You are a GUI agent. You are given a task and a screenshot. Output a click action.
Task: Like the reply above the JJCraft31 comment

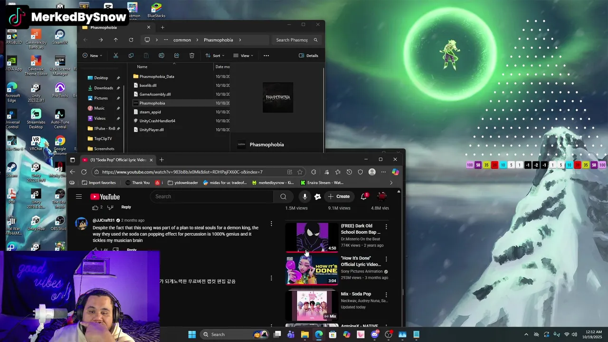[x=95, y=208]
